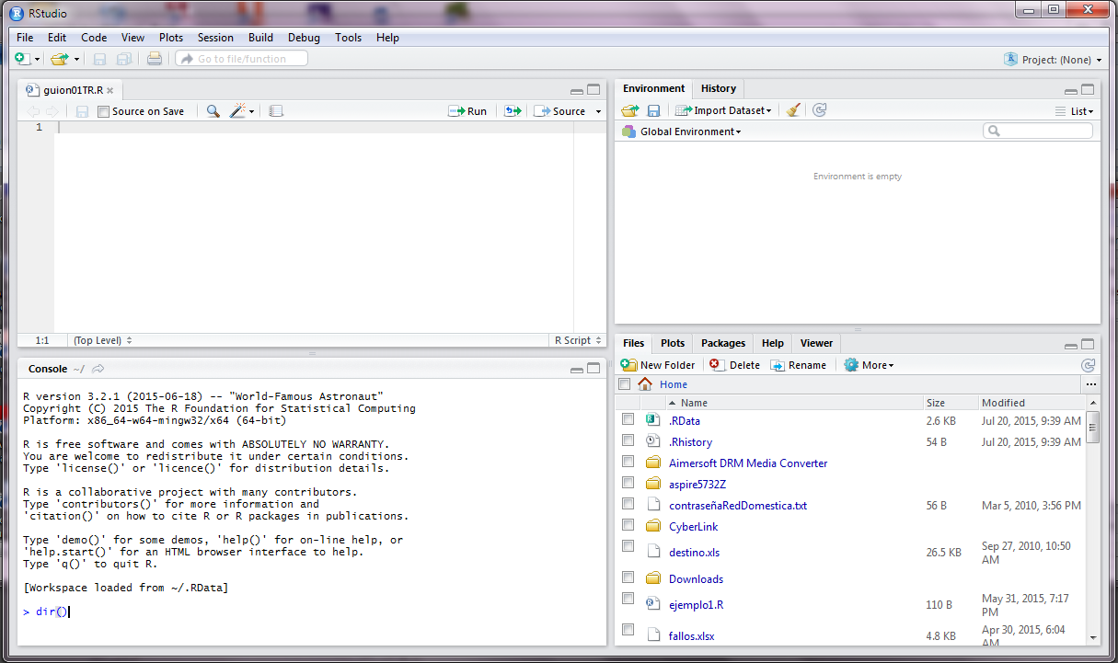This screenshot has height=663, width=1118.
Task: Tick the checkbox for Aimersoft DRM Media Converter
Action: 628,462
